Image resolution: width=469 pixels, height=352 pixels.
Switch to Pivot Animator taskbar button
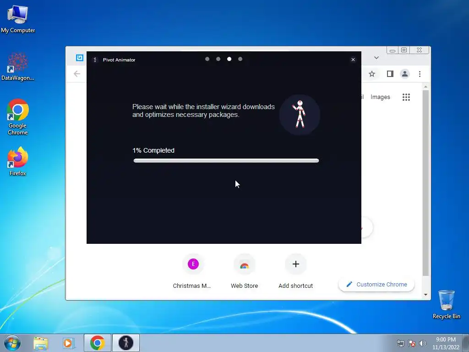click(x=126, y=343)
